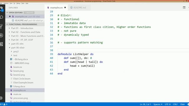The height and width of the screenshot is (106, 189).
Task: Open README.md in the Open Editors list
Action: tap(25, 20)
